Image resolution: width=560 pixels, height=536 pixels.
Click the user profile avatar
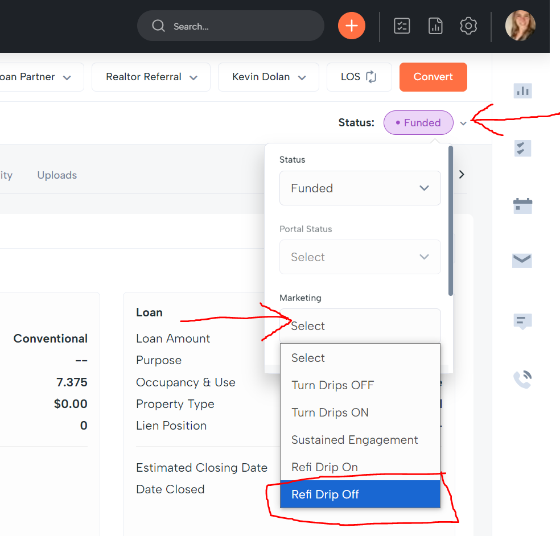[x=520, y=26]
